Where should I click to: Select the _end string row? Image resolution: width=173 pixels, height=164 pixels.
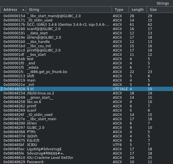(x=86, y=63)
